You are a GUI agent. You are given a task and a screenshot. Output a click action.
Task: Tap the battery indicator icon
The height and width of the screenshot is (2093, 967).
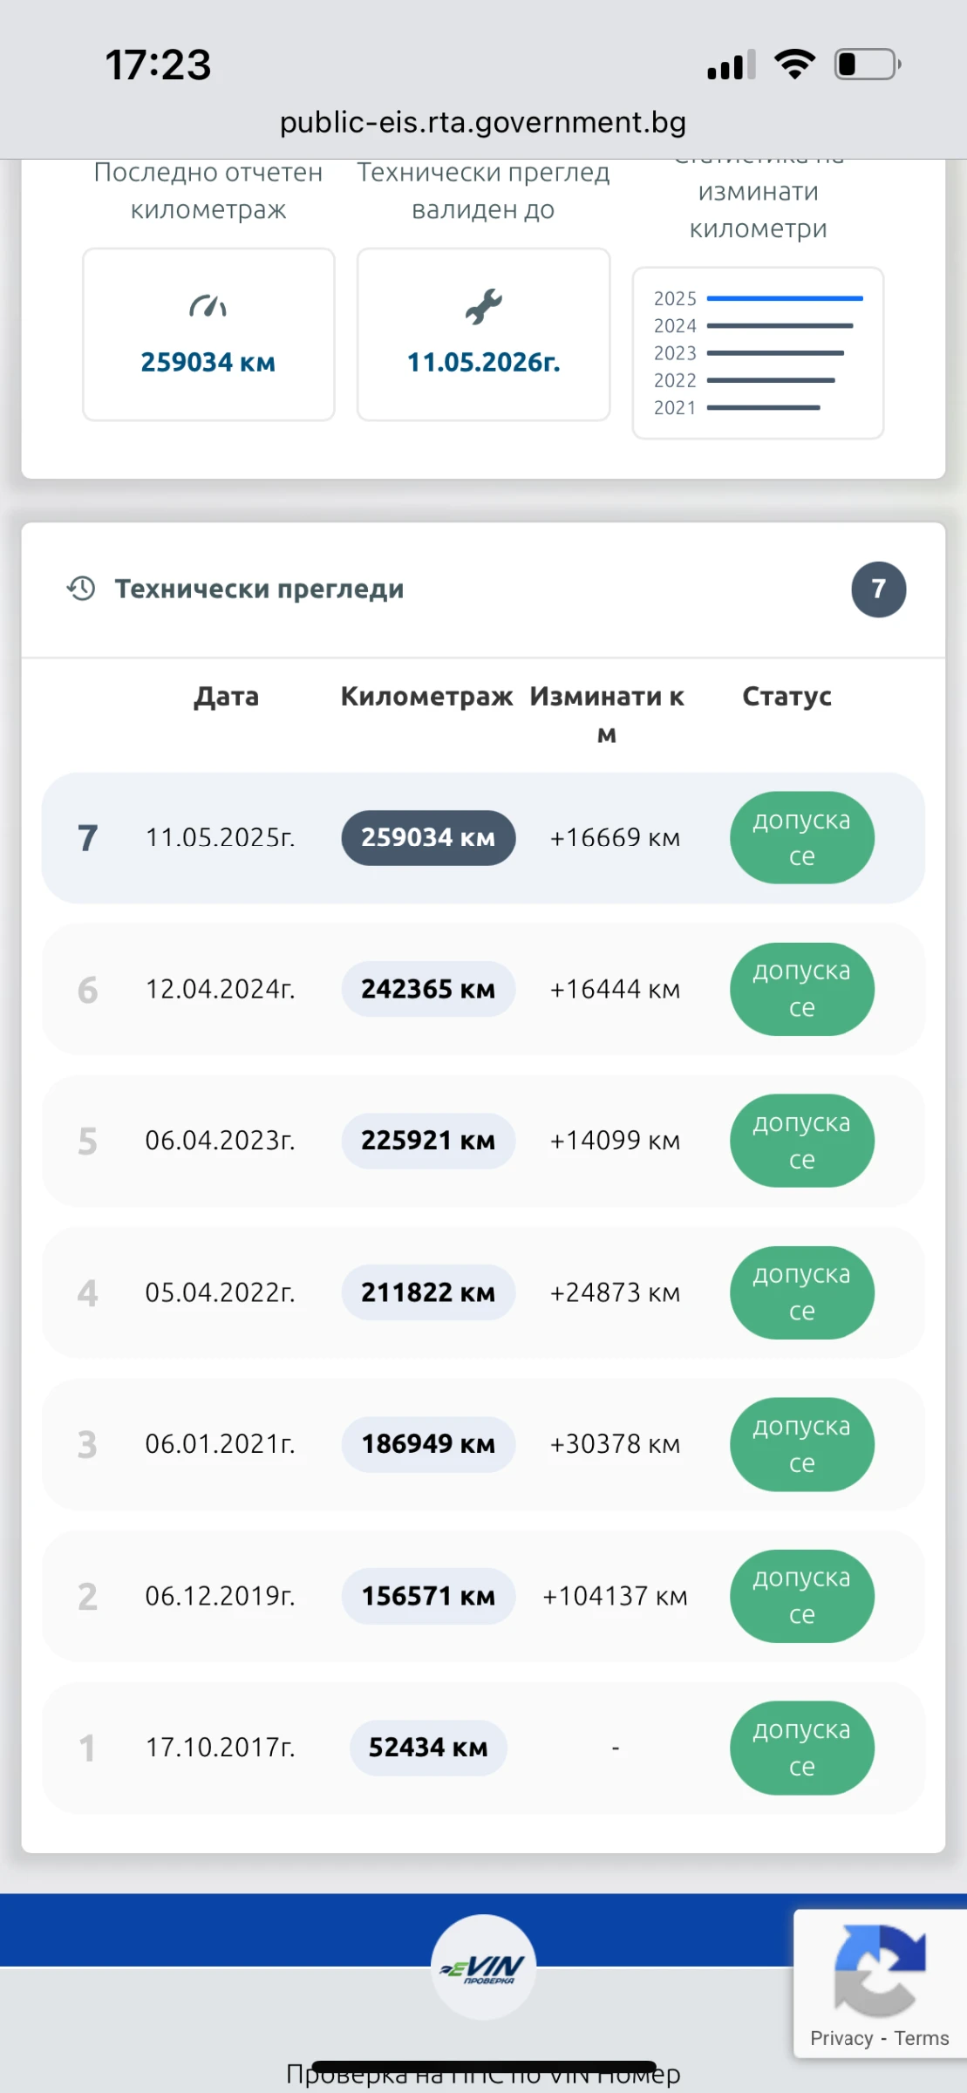click(x=867, y=65)
